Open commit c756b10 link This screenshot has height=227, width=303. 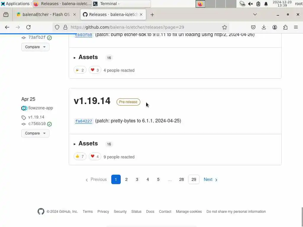(x=37, y=124)
